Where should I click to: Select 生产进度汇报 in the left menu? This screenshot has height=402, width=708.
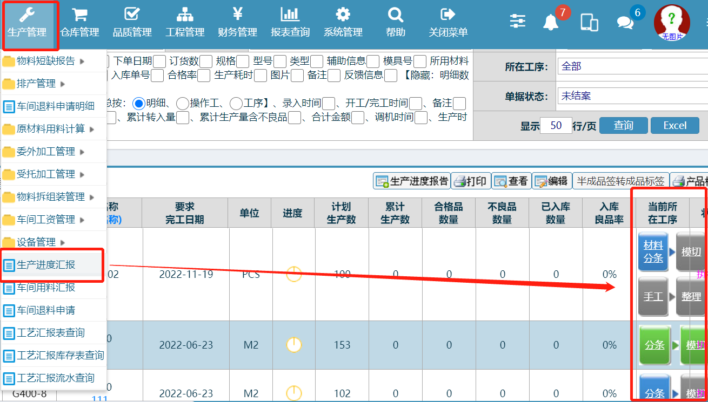click(x=46, y=265)
